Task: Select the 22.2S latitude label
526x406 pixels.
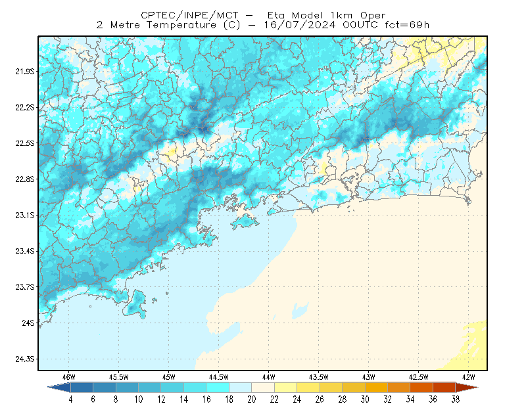Action: [25, 107]
